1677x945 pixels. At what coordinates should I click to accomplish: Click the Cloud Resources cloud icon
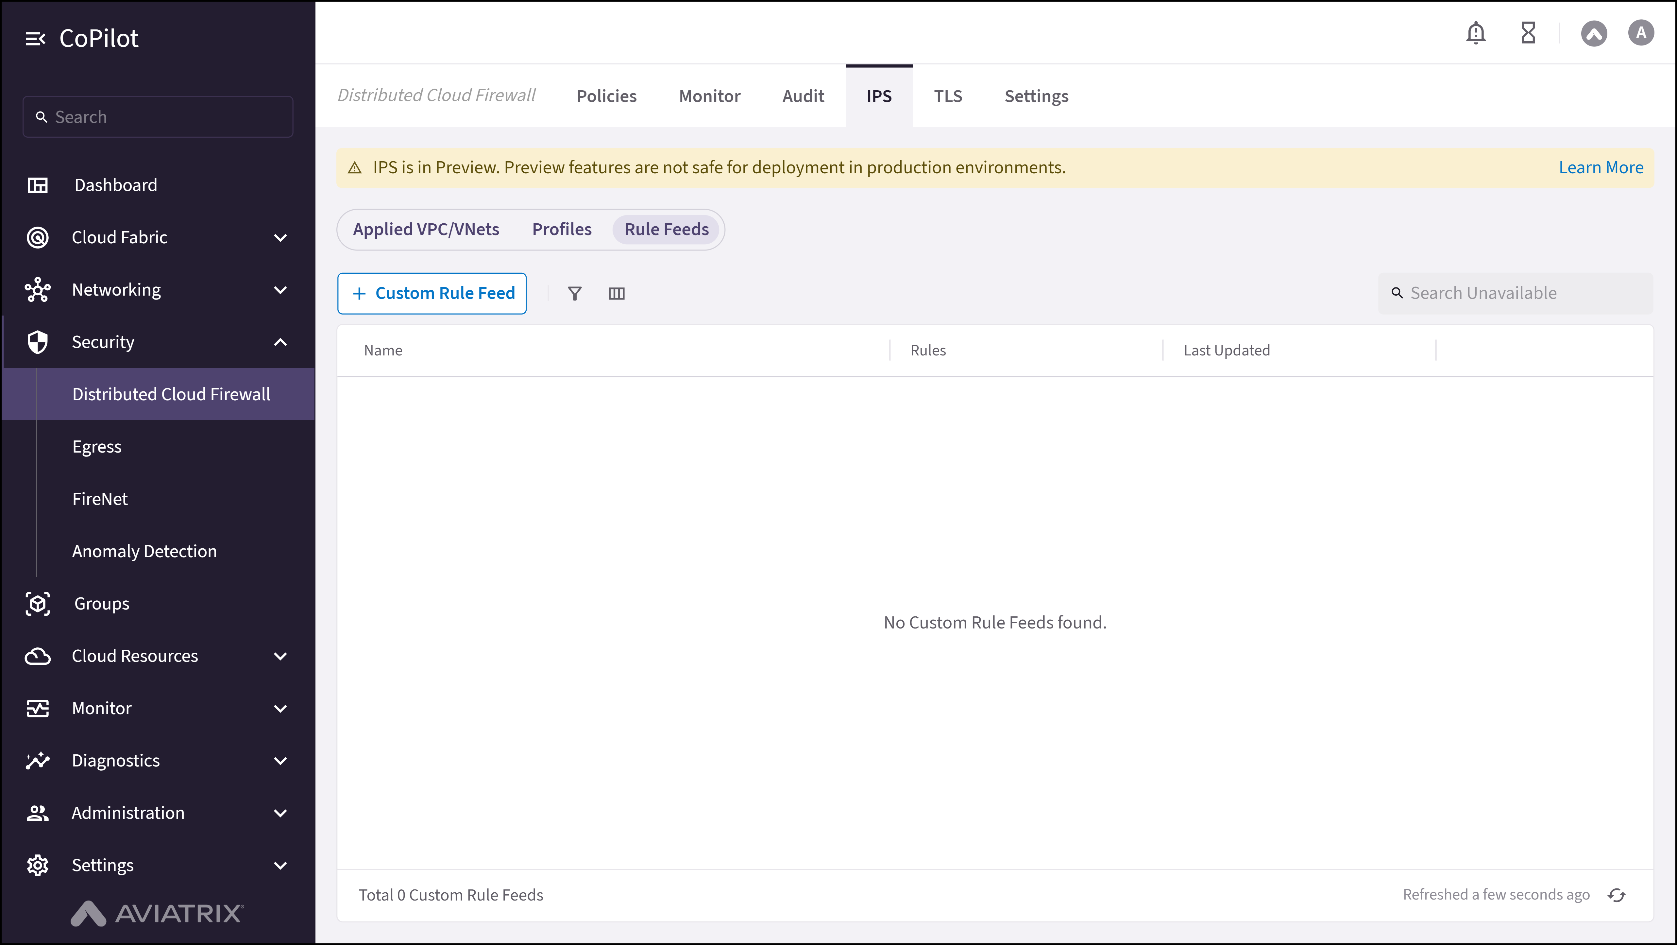tap(38, 657)
